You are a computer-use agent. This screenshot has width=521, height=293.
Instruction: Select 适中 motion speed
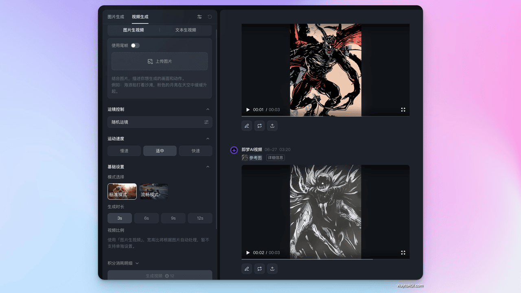pos(160,151)
